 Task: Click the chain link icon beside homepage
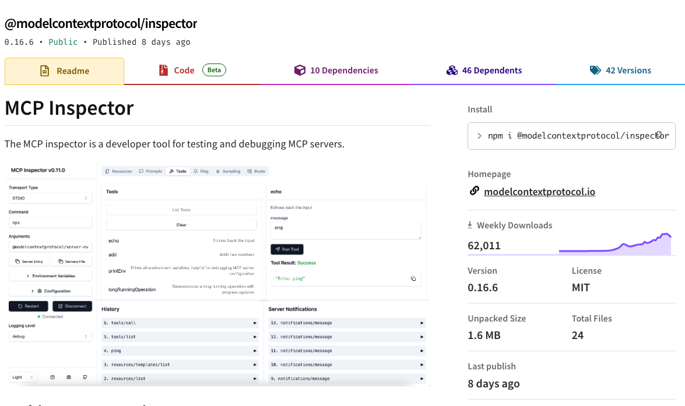click(475, 191)
